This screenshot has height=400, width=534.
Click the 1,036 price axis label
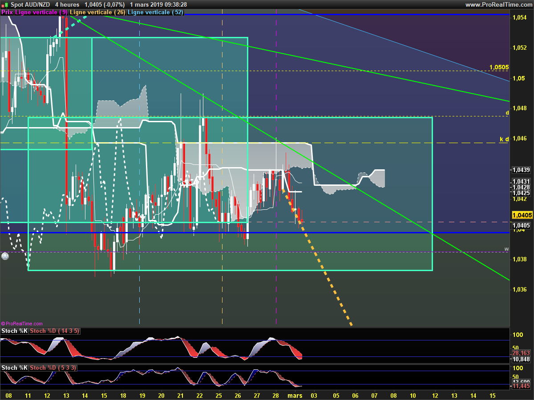pyautogui.click(x=520, y=290)
